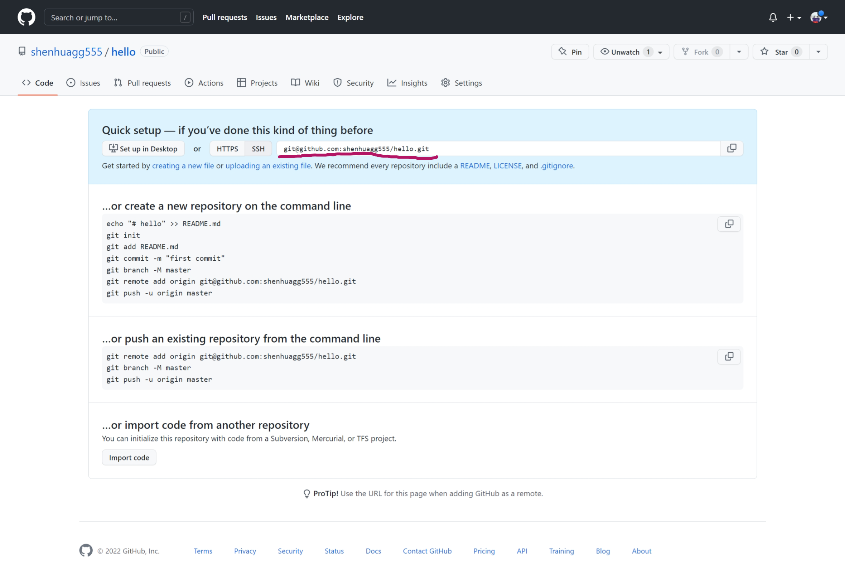This screenshot has height=584, width=845.
Task: Click the clone URL field
Action: (x=498, y=149)
